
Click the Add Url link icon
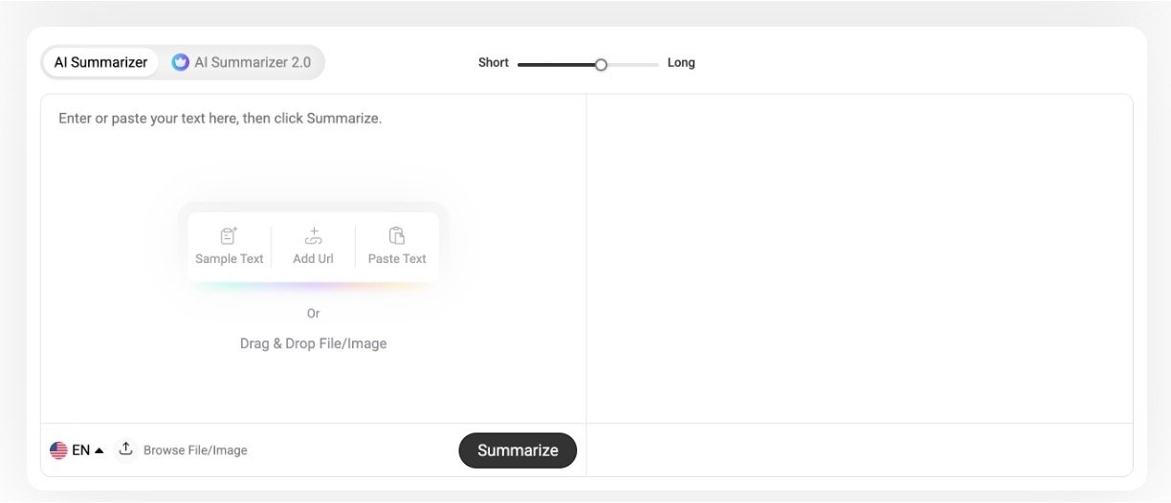click(313, 235)
